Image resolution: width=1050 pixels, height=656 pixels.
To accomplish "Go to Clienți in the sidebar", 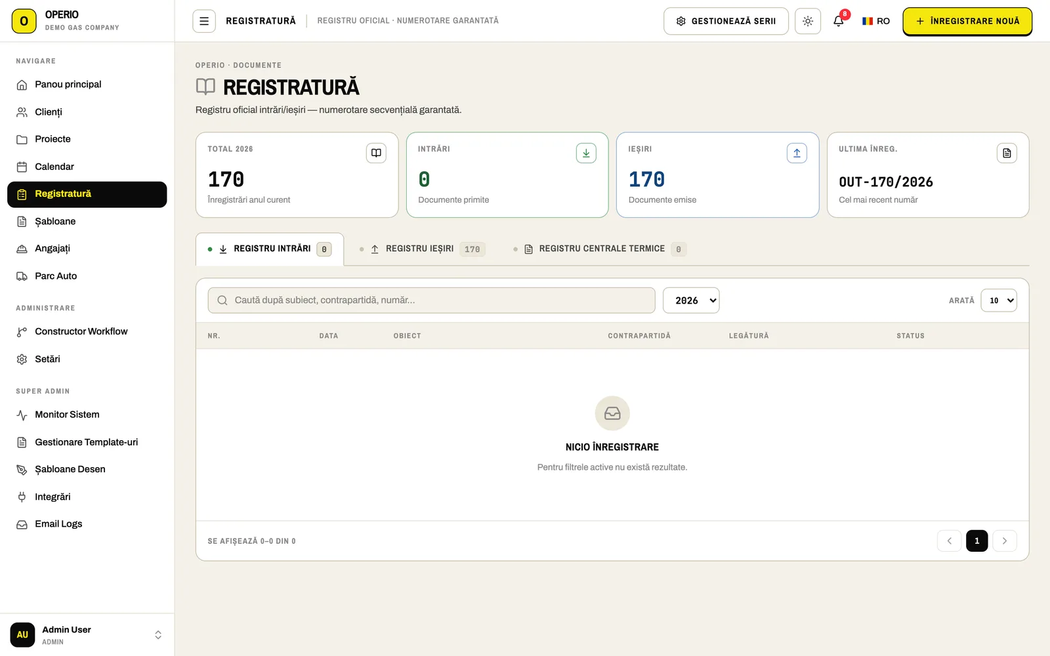I will [x=87, y=112].
